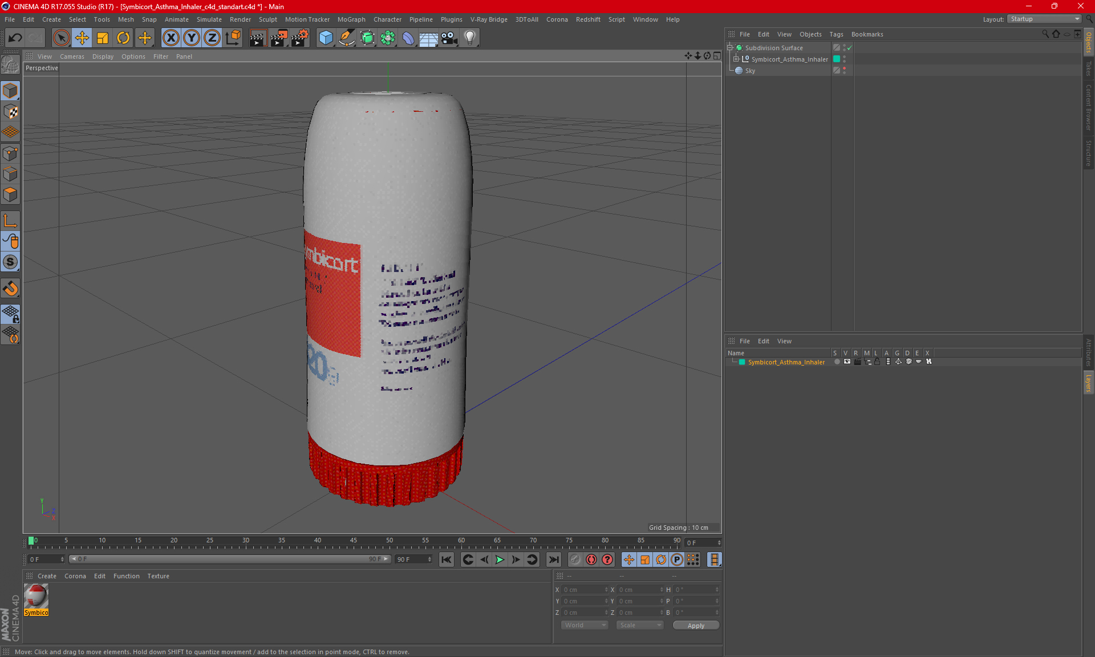Toggle Z axis lock
This screenshot has height=657, width=1095.
[212, 38]
